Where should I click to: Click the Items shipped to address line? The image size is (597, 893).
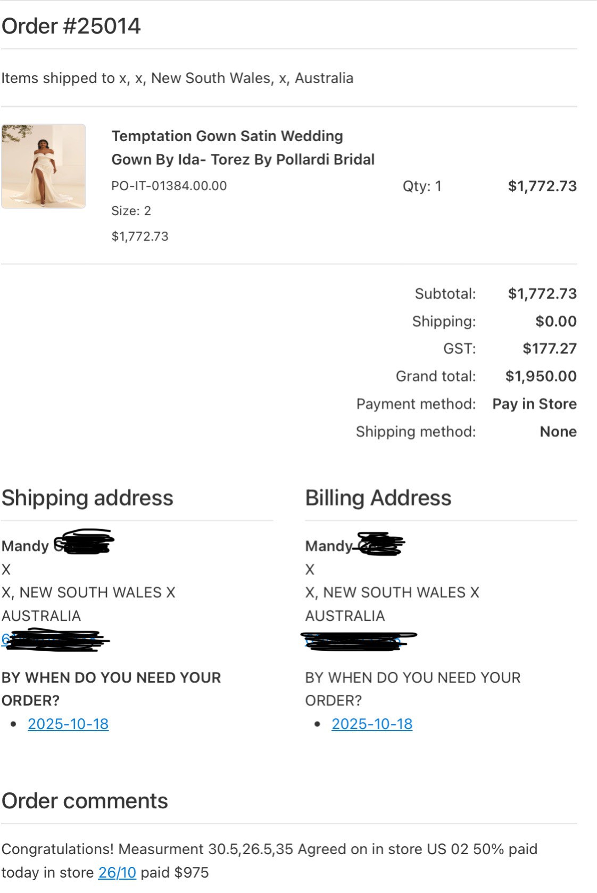click(177, 78)
